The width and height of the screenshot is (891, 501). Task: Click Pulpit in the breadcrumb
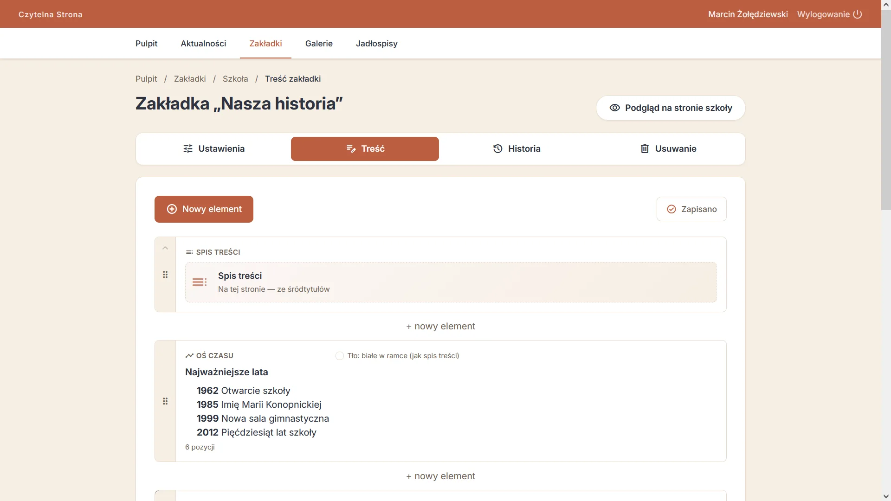(x=146, y=79)
